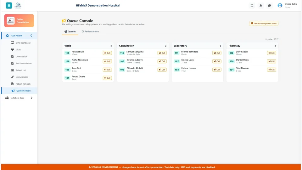Click the Out Patient gear icon

[x=7, y=36]
